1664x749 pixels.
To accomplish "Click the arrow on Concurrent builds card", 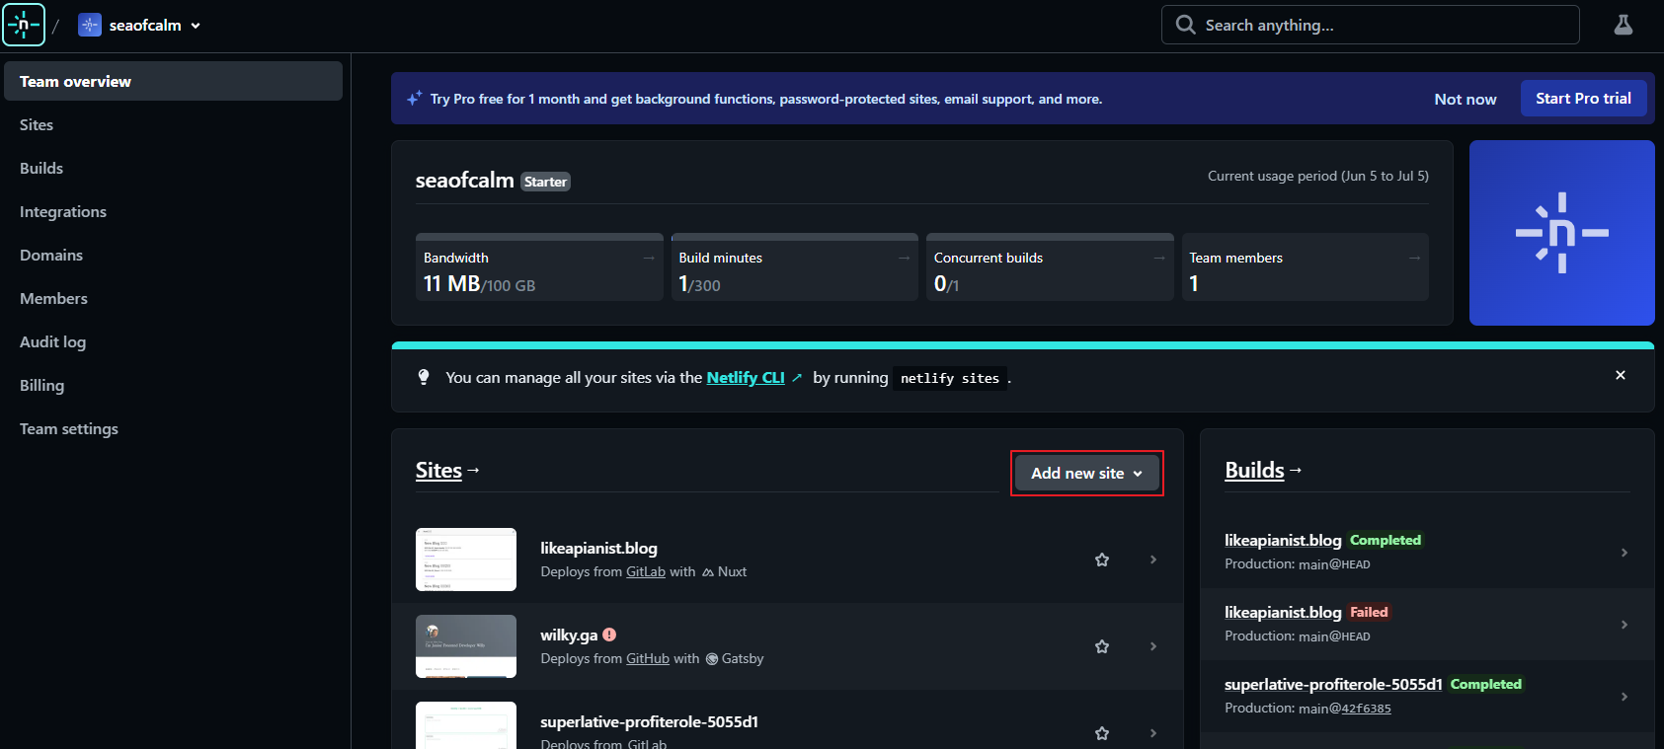I will 1159,258.
